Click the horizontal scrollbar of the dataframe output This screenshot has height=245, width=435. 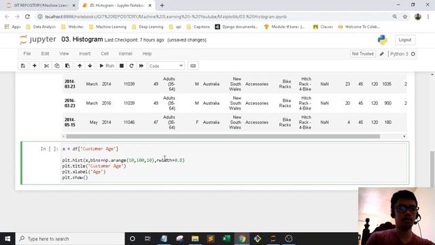pyautogui.click(x=223, y=136)
